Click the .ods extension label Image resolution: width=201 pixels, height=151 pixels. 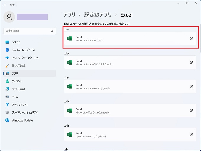click(67, 126)
